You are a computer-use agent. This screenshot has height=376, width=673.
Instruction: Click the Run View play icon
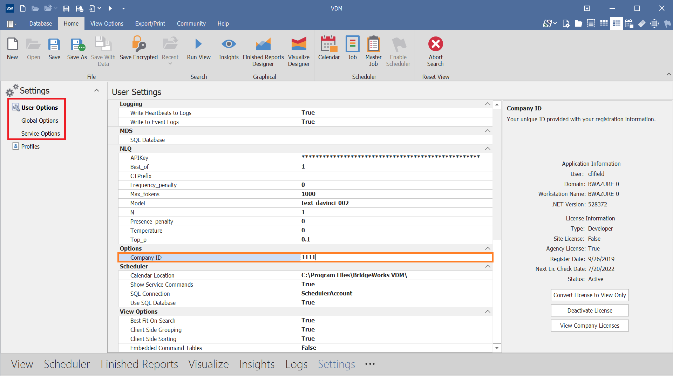click(198, 44)
